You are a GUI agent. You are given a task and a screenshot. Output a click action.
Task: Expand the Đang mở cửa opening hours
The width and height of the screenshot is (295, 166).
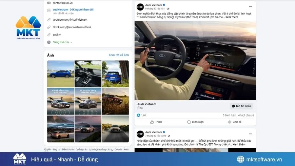click(x=63, y=42)
